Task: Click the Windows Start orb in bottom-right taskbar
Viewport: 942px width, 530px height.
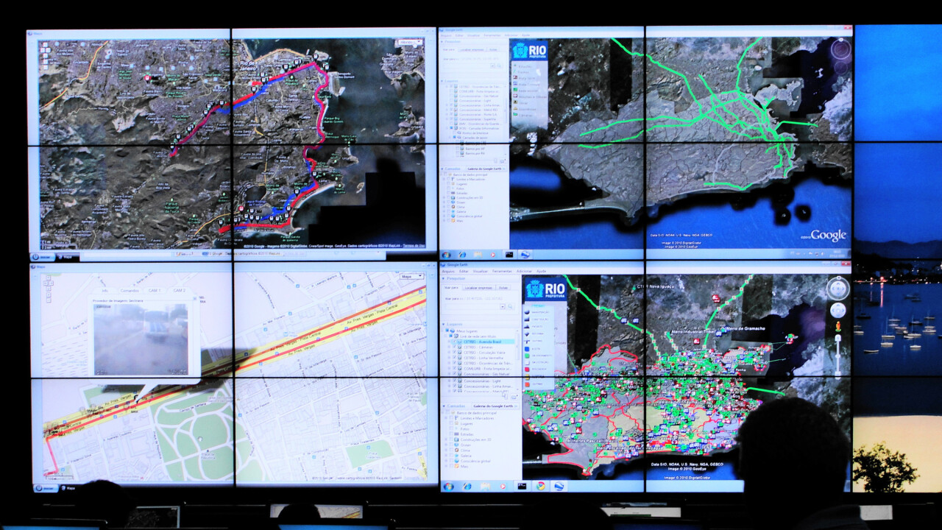Action: point(447,486)
